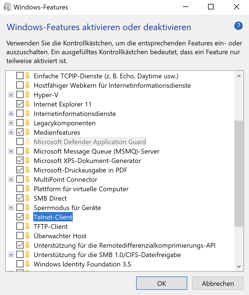Select the SMB Direct label

50,198
